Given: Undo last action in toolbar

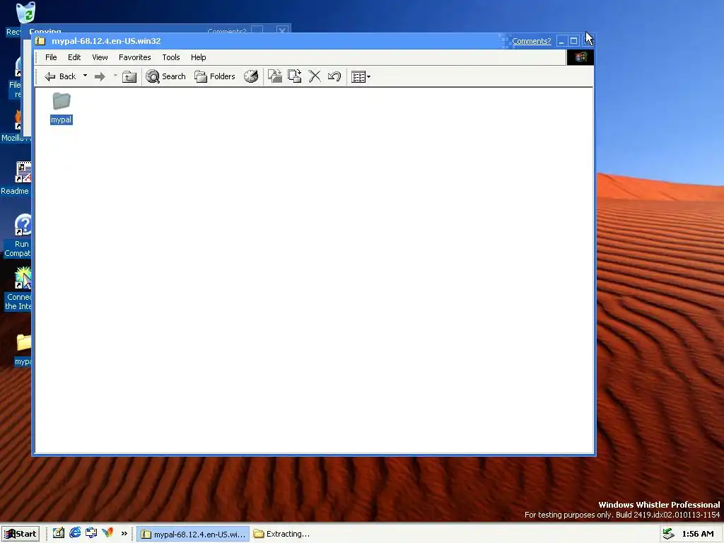Looking at the screenshot, I should tap(334, 76).
